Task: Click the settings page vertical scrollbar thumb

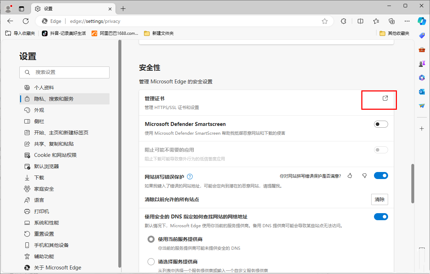Action: [x=413, y=184]
